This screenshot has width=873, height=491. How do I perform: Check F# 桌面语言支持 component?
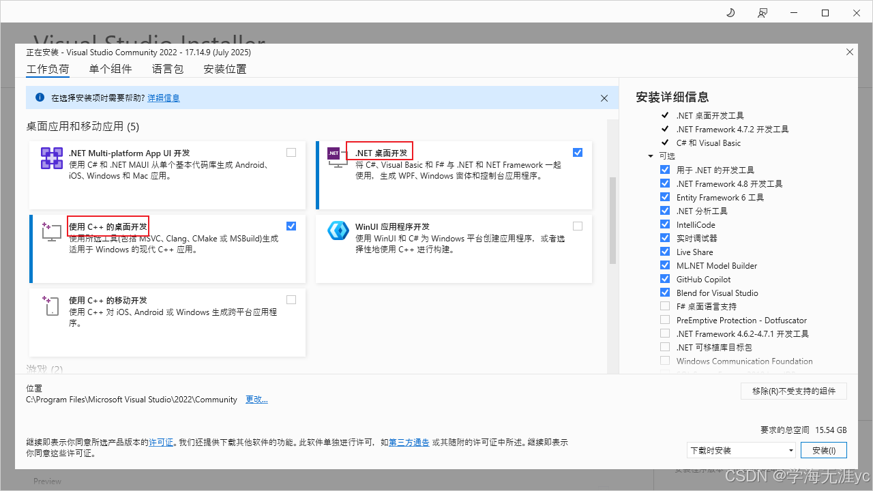click(x=665, y=306)
